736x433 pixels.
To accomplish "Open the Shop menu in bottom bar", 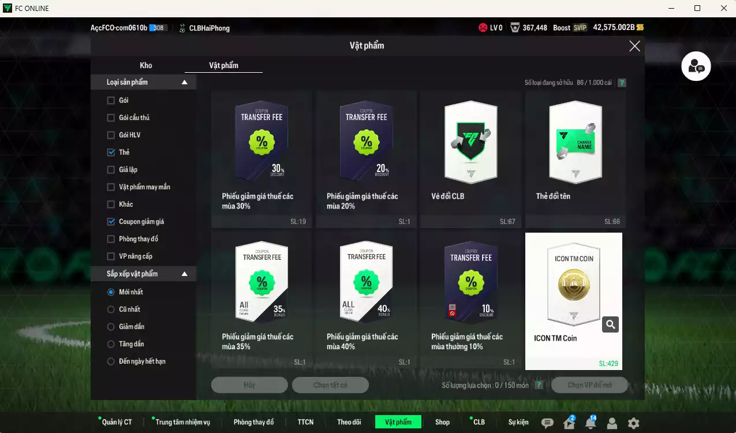I will click(442, 422).
